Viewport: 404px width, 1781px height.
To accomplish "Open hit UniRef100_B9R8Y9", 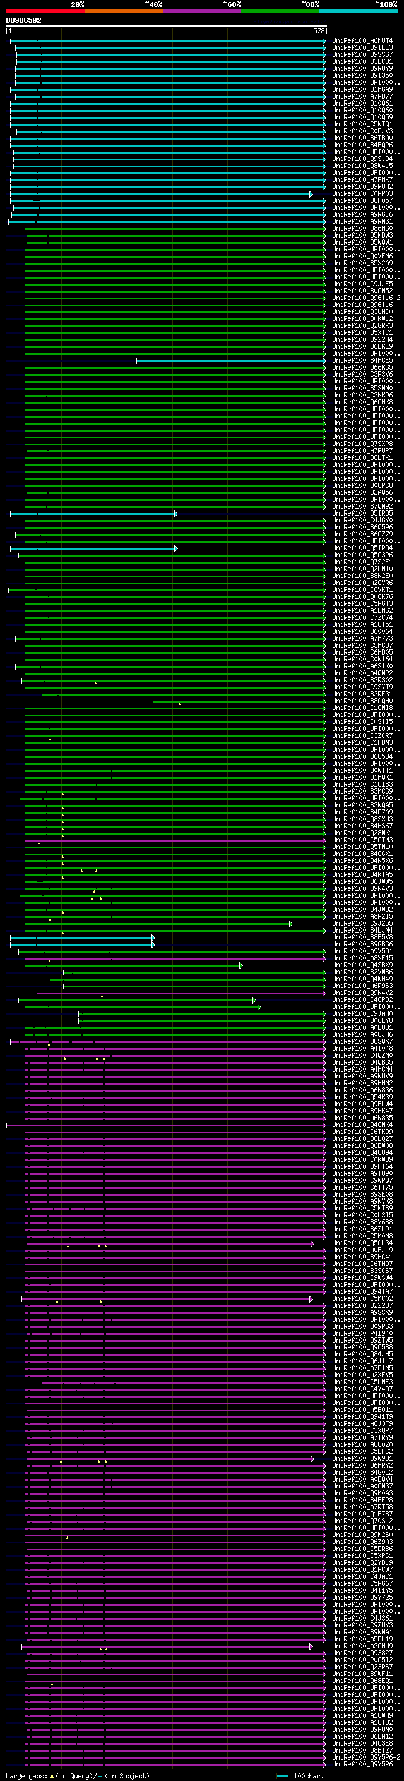I will coord(362,68).
